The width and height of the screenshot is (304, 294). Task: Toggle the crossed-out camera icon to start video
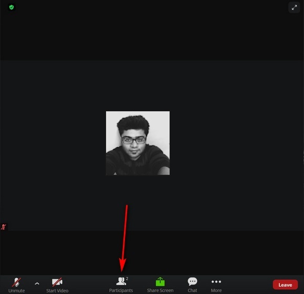pos(57,282)
